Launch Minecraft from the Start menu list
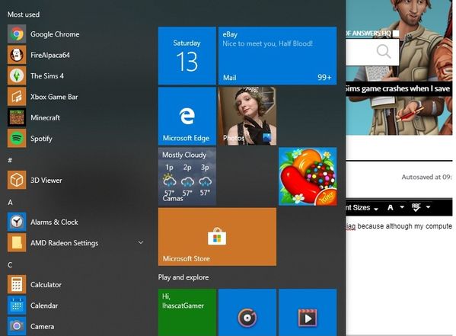The width and height of the screenshot is (456, 336). point(77,117)
